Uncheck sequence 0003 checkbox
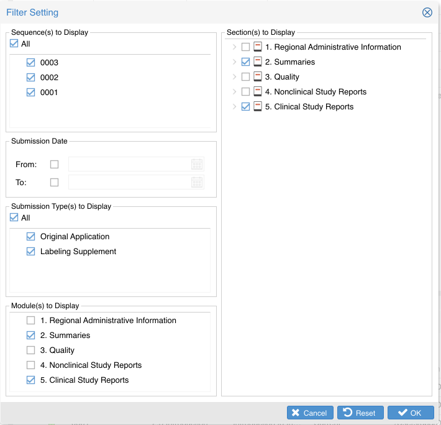 click(x=31, y=63)
